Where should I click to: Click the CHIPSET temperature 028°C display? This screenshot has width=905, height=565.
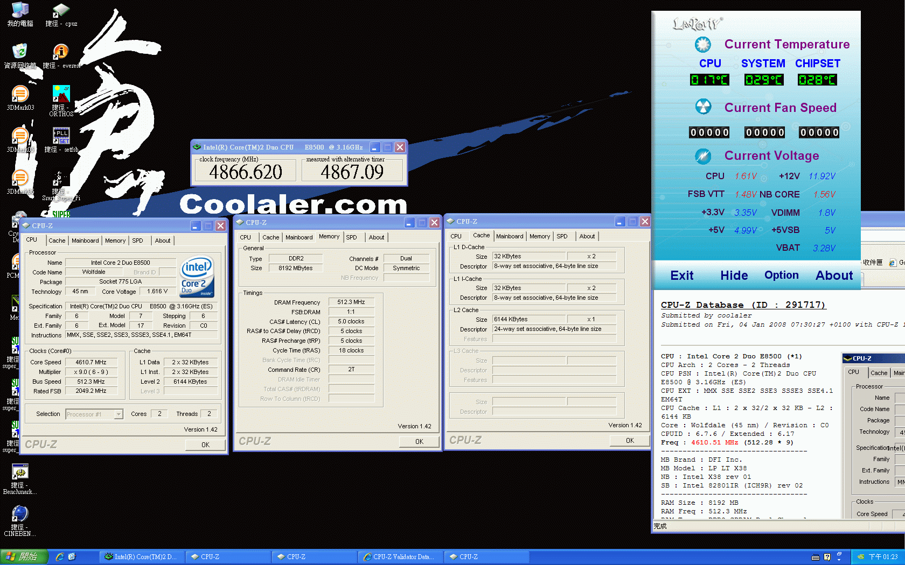point(817,80)
